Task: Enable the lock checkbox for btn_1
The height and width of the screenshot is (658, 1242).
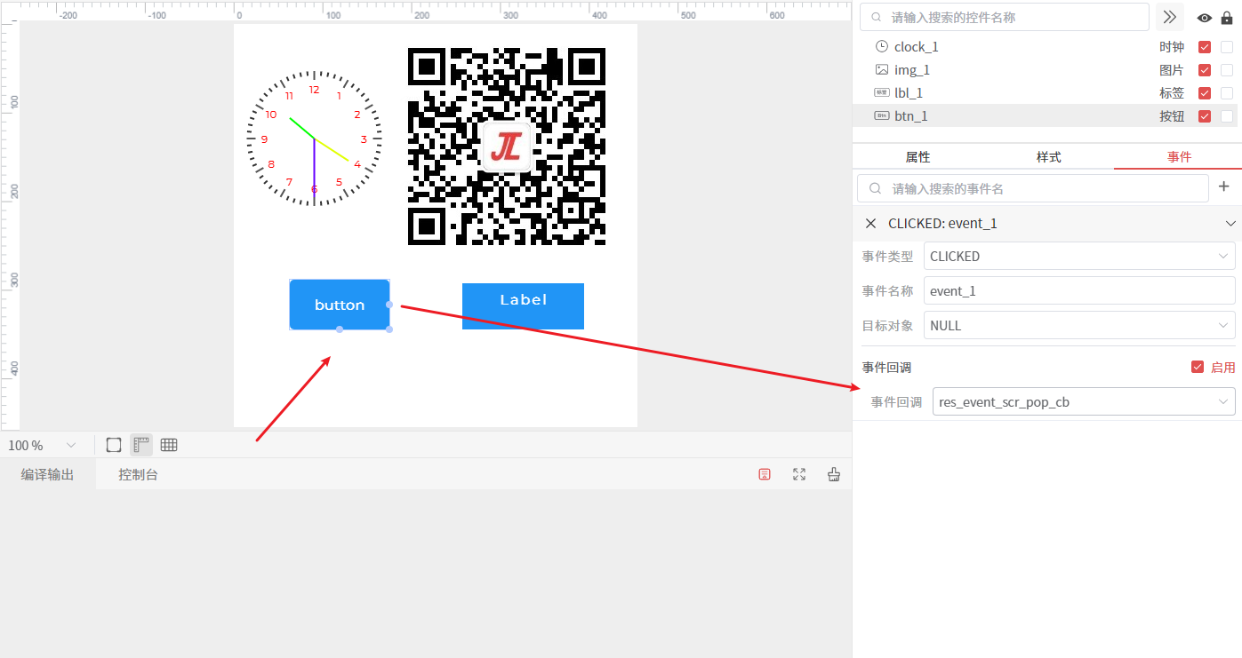Action: pos(1227,116)
